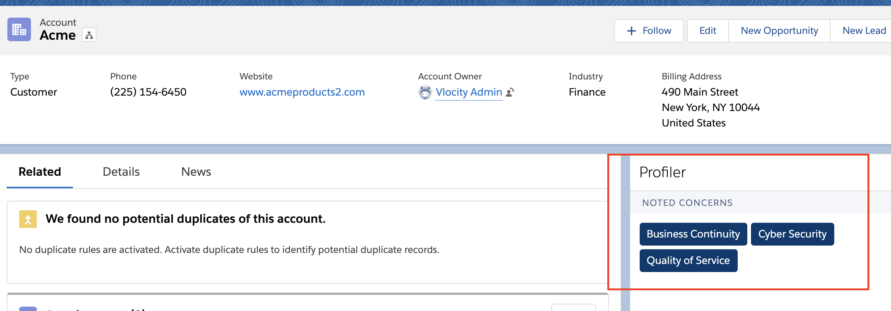
Task: Open the Vlocity Admin owner link
Action: click(x=469, y=92)
